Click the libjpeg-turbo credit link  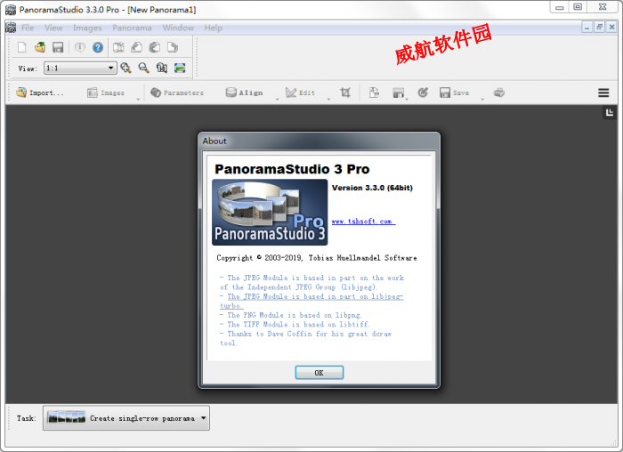point(311,301)
